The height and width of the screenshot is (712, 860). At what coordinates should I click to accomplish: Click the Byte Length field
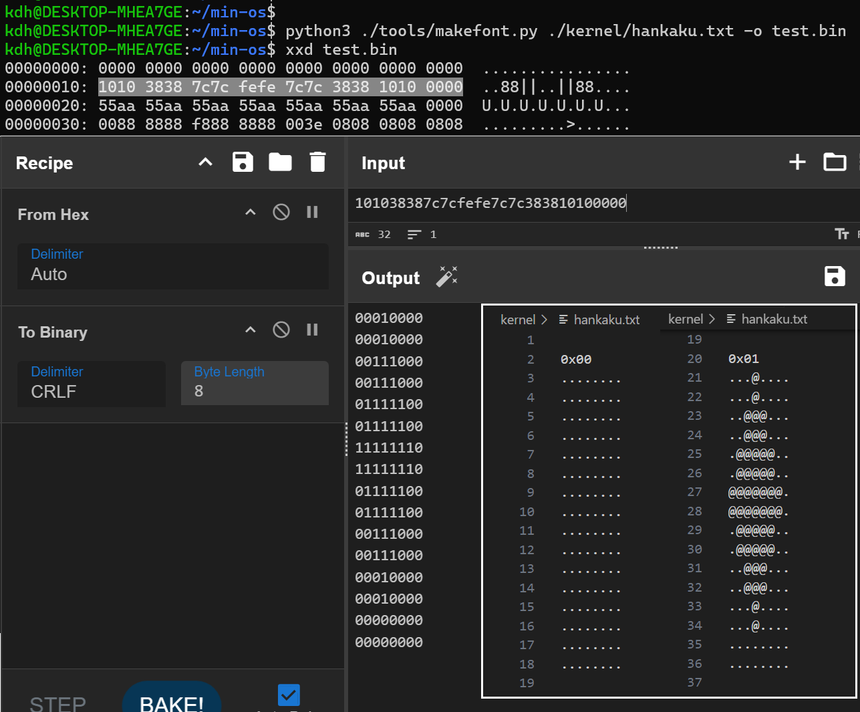coord(255,384)
